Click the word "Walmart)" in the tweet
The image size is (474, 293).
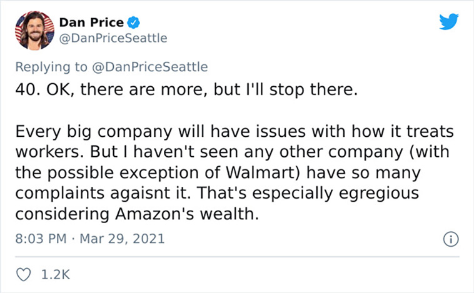tap(263, 172)
